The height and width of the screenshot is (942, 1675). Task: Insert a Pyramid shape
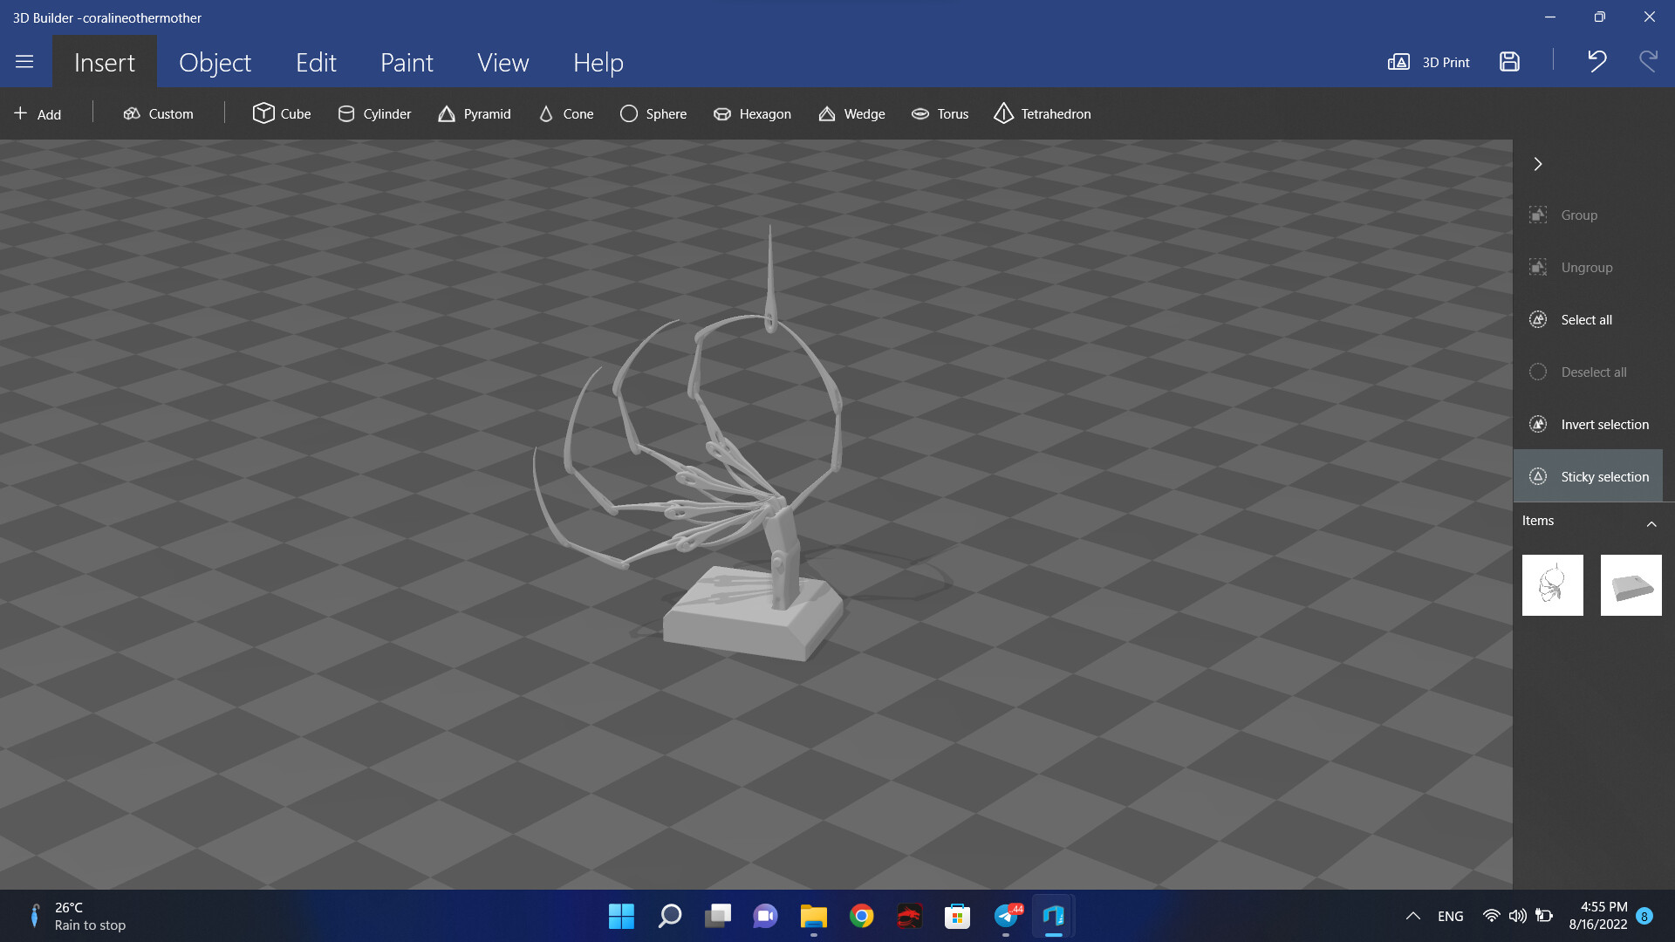(x=475, y=113)
